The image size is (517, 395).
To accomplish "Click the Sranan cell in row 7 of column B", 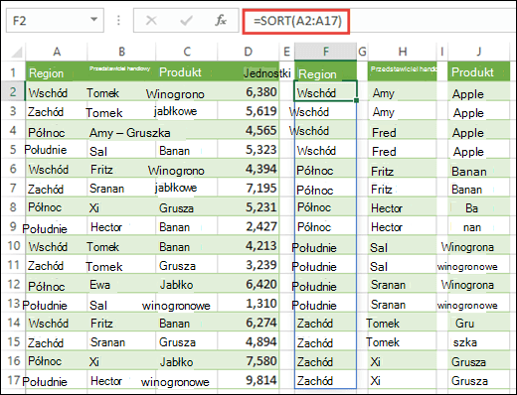I will click(121, 189).
